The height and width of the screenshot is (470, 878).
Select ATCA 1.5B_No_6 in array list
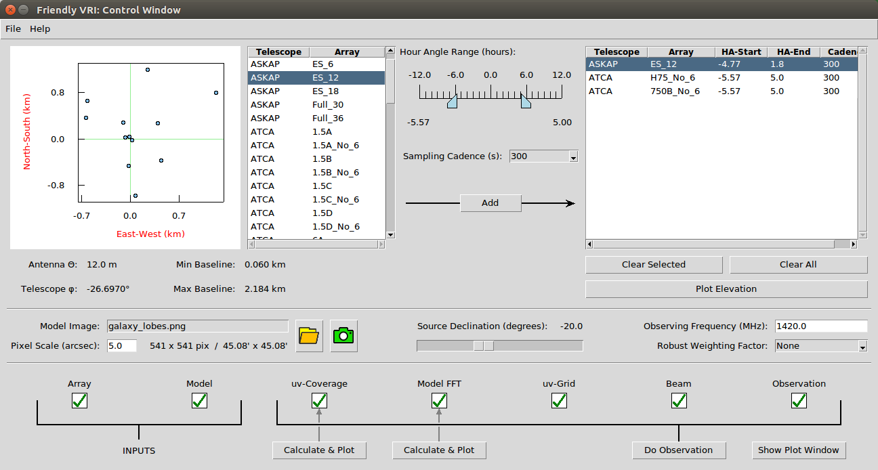tap(316, 172)
